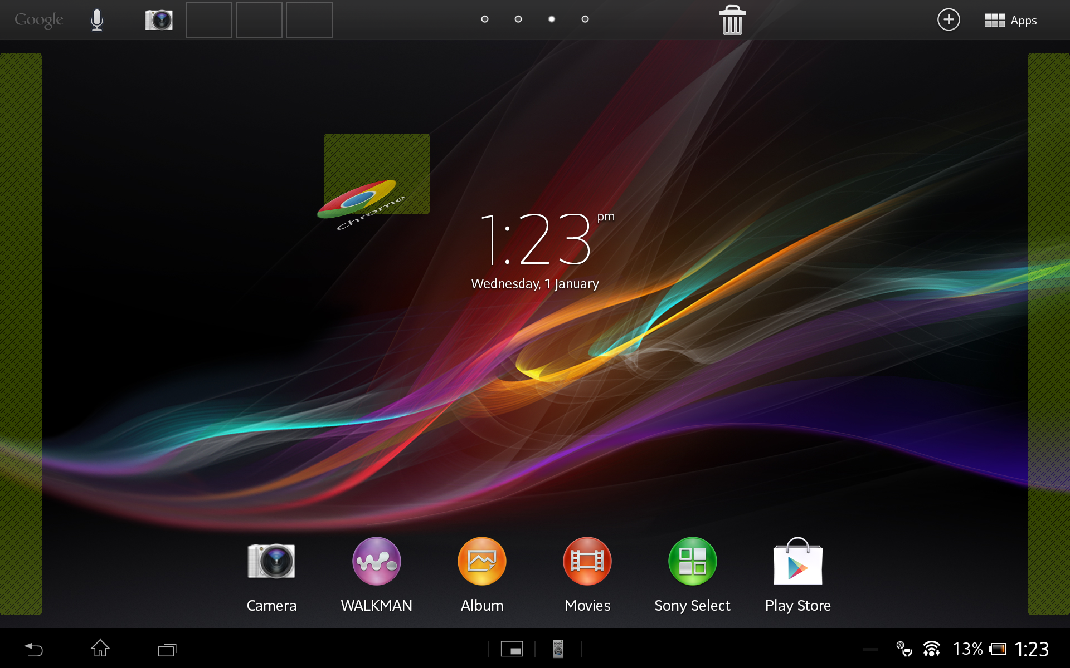Start voice search with microphone icon
The height and width of the screenshot is (668, 1070).
[97, 20]
